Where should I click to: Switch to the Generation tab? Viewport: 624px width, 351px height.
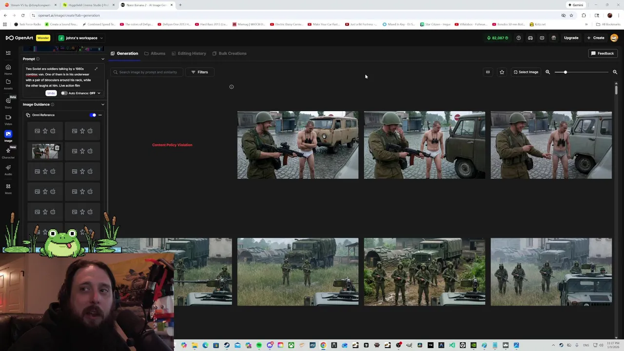[x=124, y=54]
